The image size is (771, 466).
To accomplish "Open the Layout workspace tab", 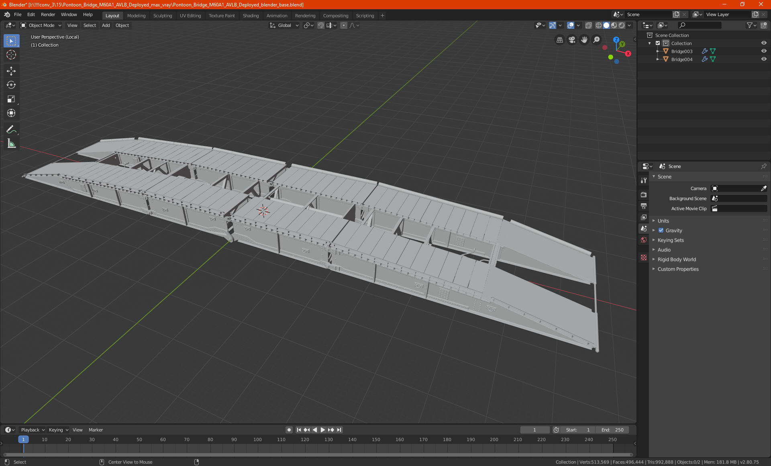I will [111, 15].
